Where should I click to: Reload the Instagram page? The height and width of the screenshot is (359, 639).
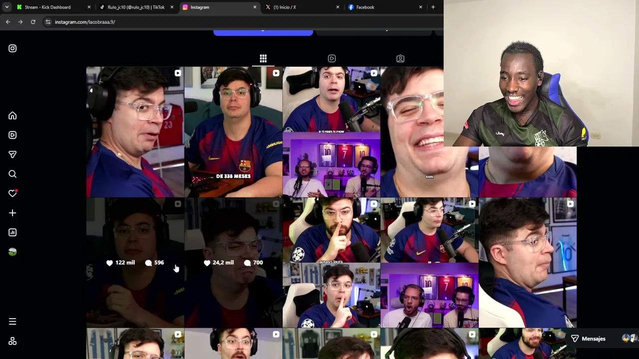pos(33,22)
